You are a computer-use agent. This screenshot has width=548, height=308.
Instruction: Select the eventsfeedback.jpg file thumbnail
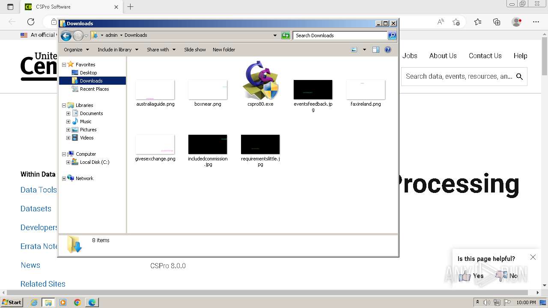pyautogui.click(x=313, y=90)
